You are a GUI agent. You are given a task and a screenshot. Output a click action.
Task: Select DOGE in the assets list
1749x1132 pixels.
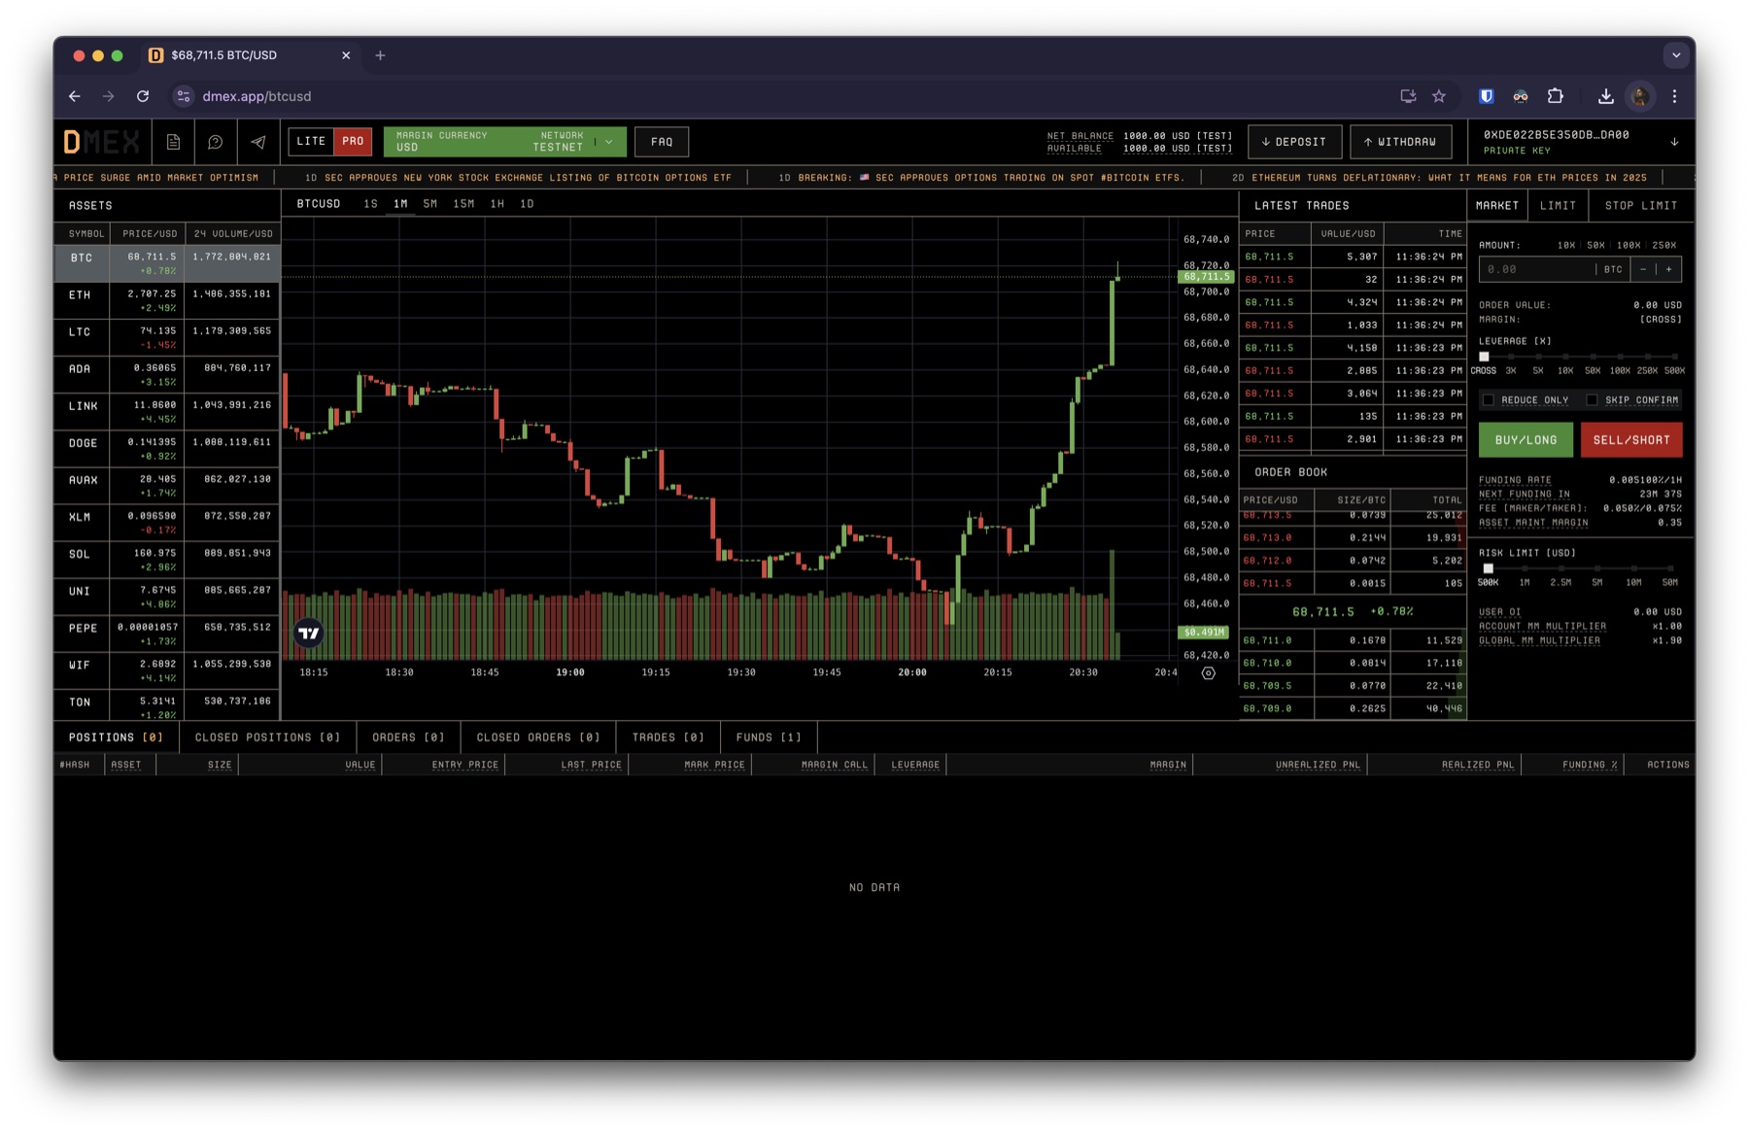[166, 449]
